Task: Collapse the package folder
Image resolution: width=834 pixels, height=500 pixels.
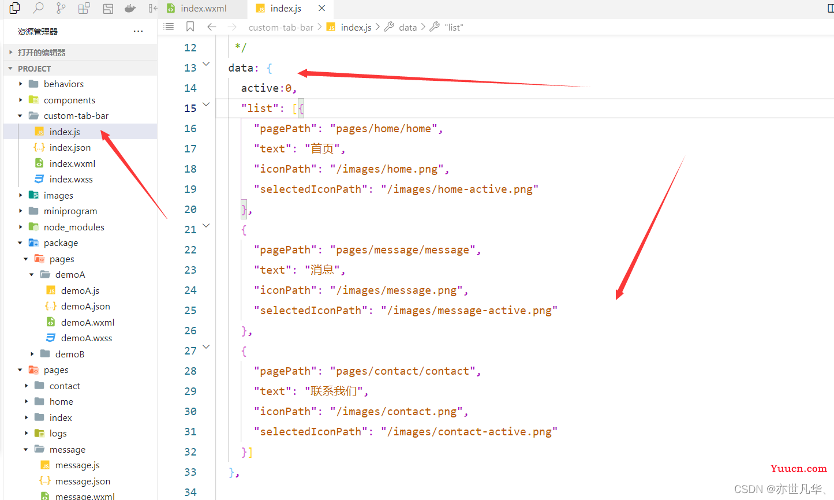Action: [80, 242]
